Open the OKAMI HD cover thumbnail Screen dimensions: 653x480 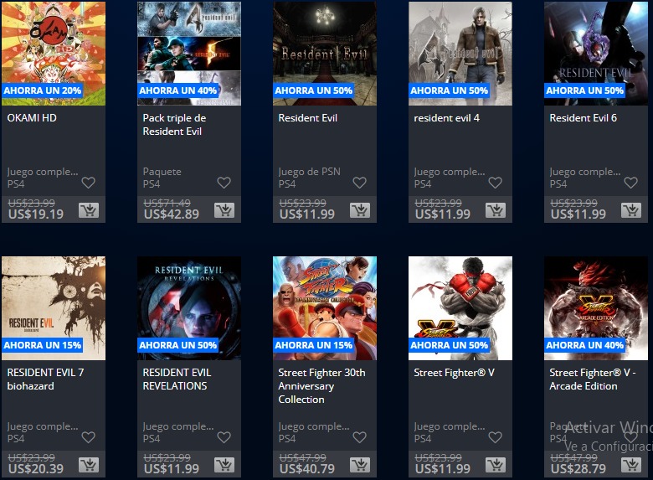(x=54, y=54)
